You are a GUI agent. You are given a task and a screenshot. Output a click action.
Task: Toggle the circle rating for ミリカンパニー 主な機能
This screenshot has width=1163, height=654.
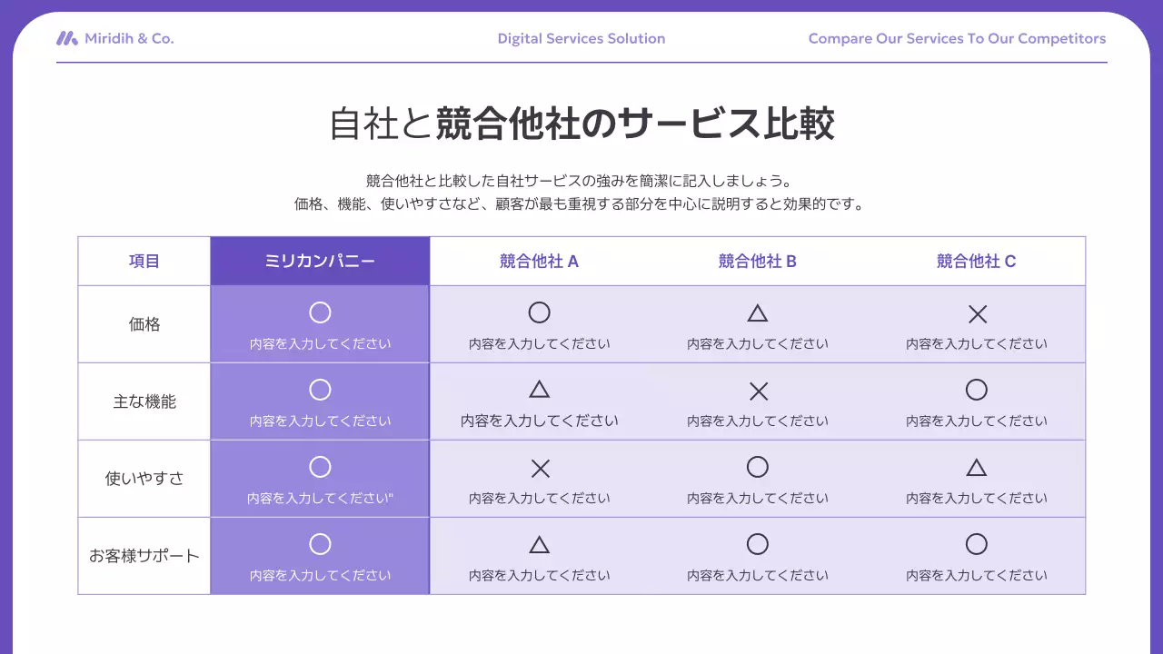point(320,389)
